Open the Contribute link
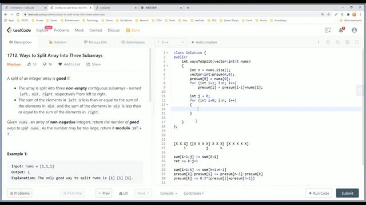This screenshot has width=366, height=205. pos(193,193)
